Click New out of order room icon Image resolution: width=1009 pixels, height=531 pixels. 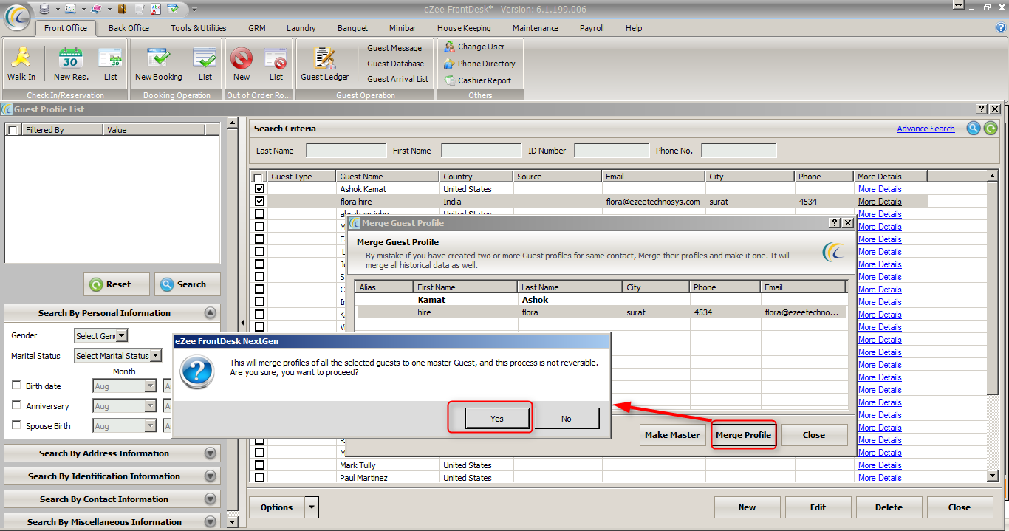242,58
